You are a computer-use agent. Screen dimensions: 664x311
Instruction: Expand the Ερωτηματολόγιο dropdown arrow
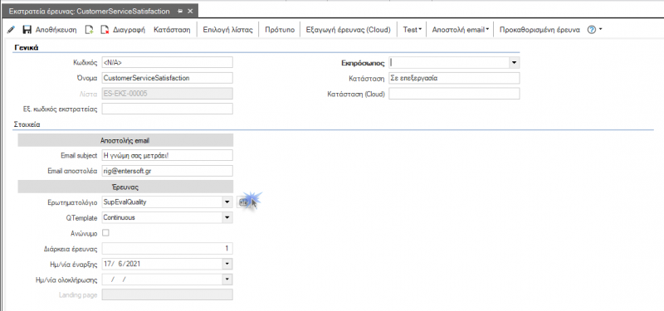click(x=227, y=202)
